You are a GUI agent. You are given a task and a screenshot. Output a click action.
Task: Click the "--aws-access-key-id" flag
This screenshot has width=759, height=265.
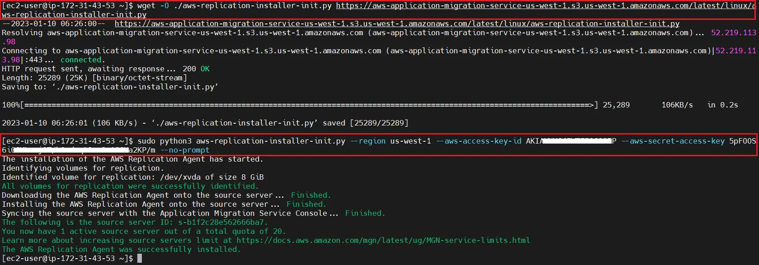coord(478,141)
